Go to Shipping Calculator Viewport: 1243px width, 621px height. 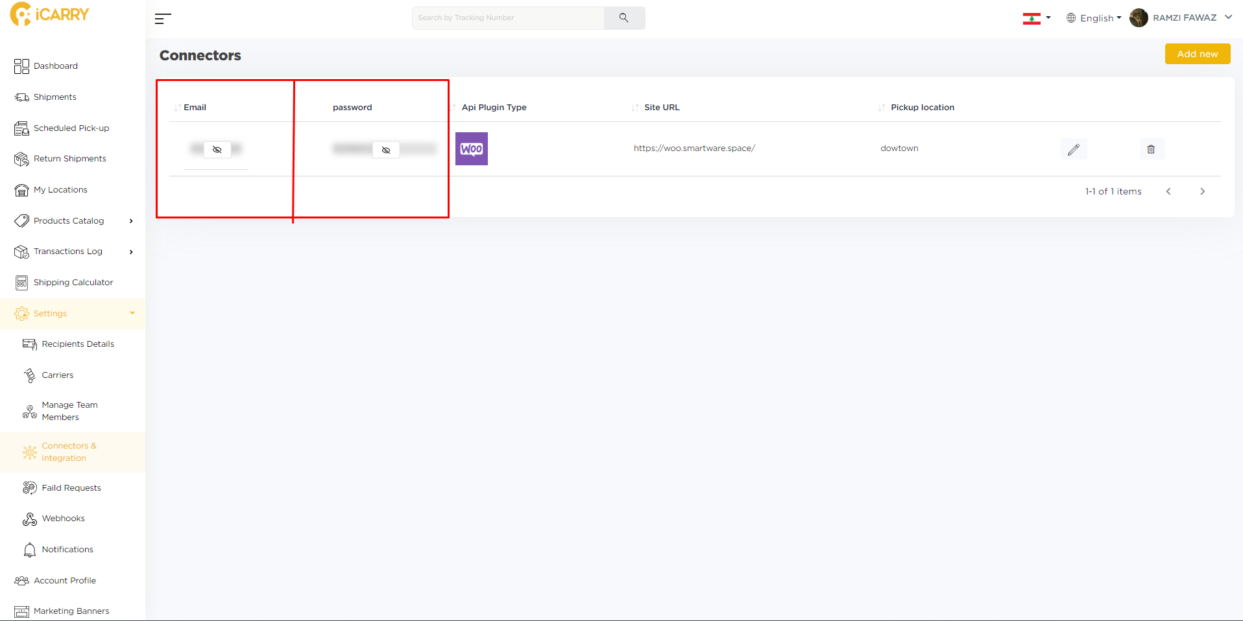pyautogui.click(x=73, y=283)
